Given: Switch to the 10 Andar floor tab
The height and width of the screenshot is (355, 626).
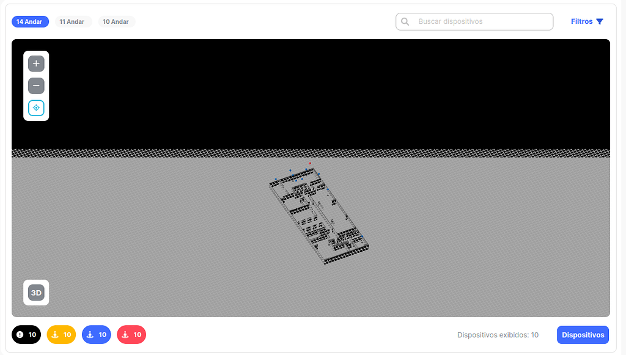Looking at the screenshot, I should tap(116, 21).
